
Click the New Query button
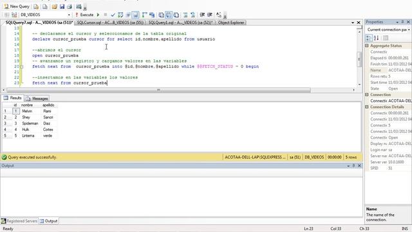pos(17,6)
